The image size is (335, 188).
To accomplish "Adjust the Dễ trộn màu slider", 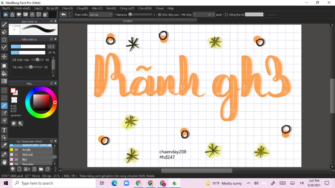I will [37, 60].
